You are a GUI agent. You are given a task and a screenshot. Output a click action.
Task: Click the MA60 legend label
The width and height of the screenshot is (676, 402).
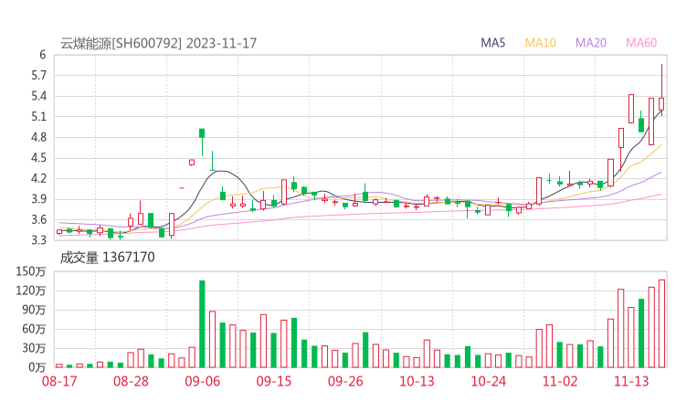(641, 43)
